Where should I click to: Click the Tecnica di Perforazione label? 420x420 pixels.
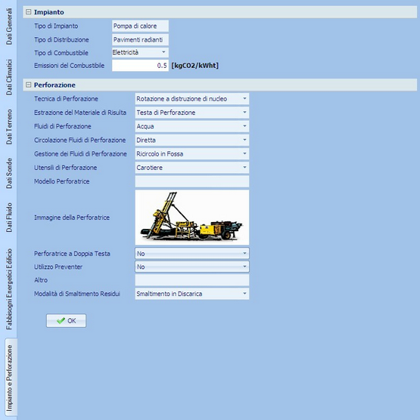pyautogui.click(x=66, y=99)
